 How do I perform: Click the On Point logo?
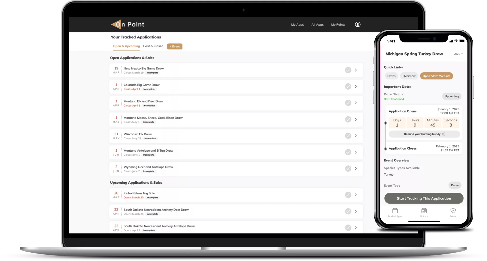pyautogui.click(x=128, y=24)
